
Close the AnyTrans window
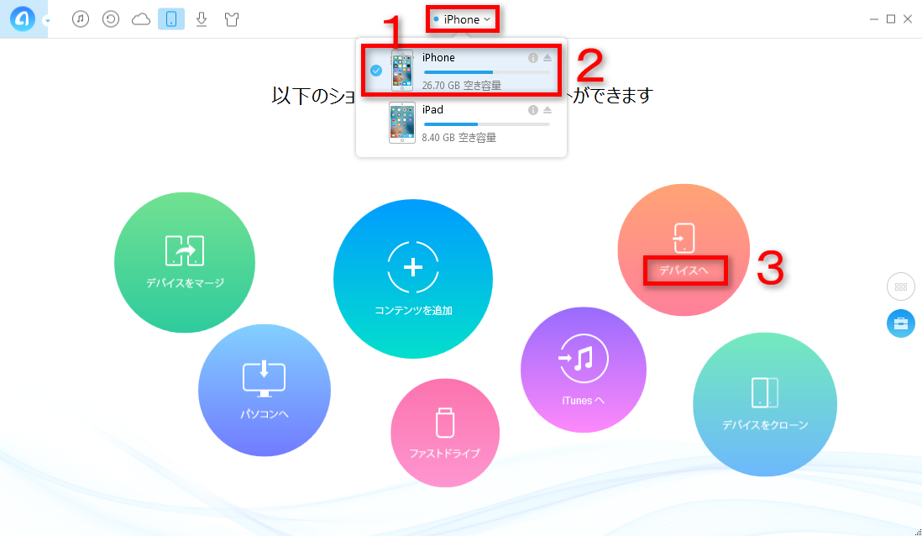pyautogui.click(x=907, y=19)
